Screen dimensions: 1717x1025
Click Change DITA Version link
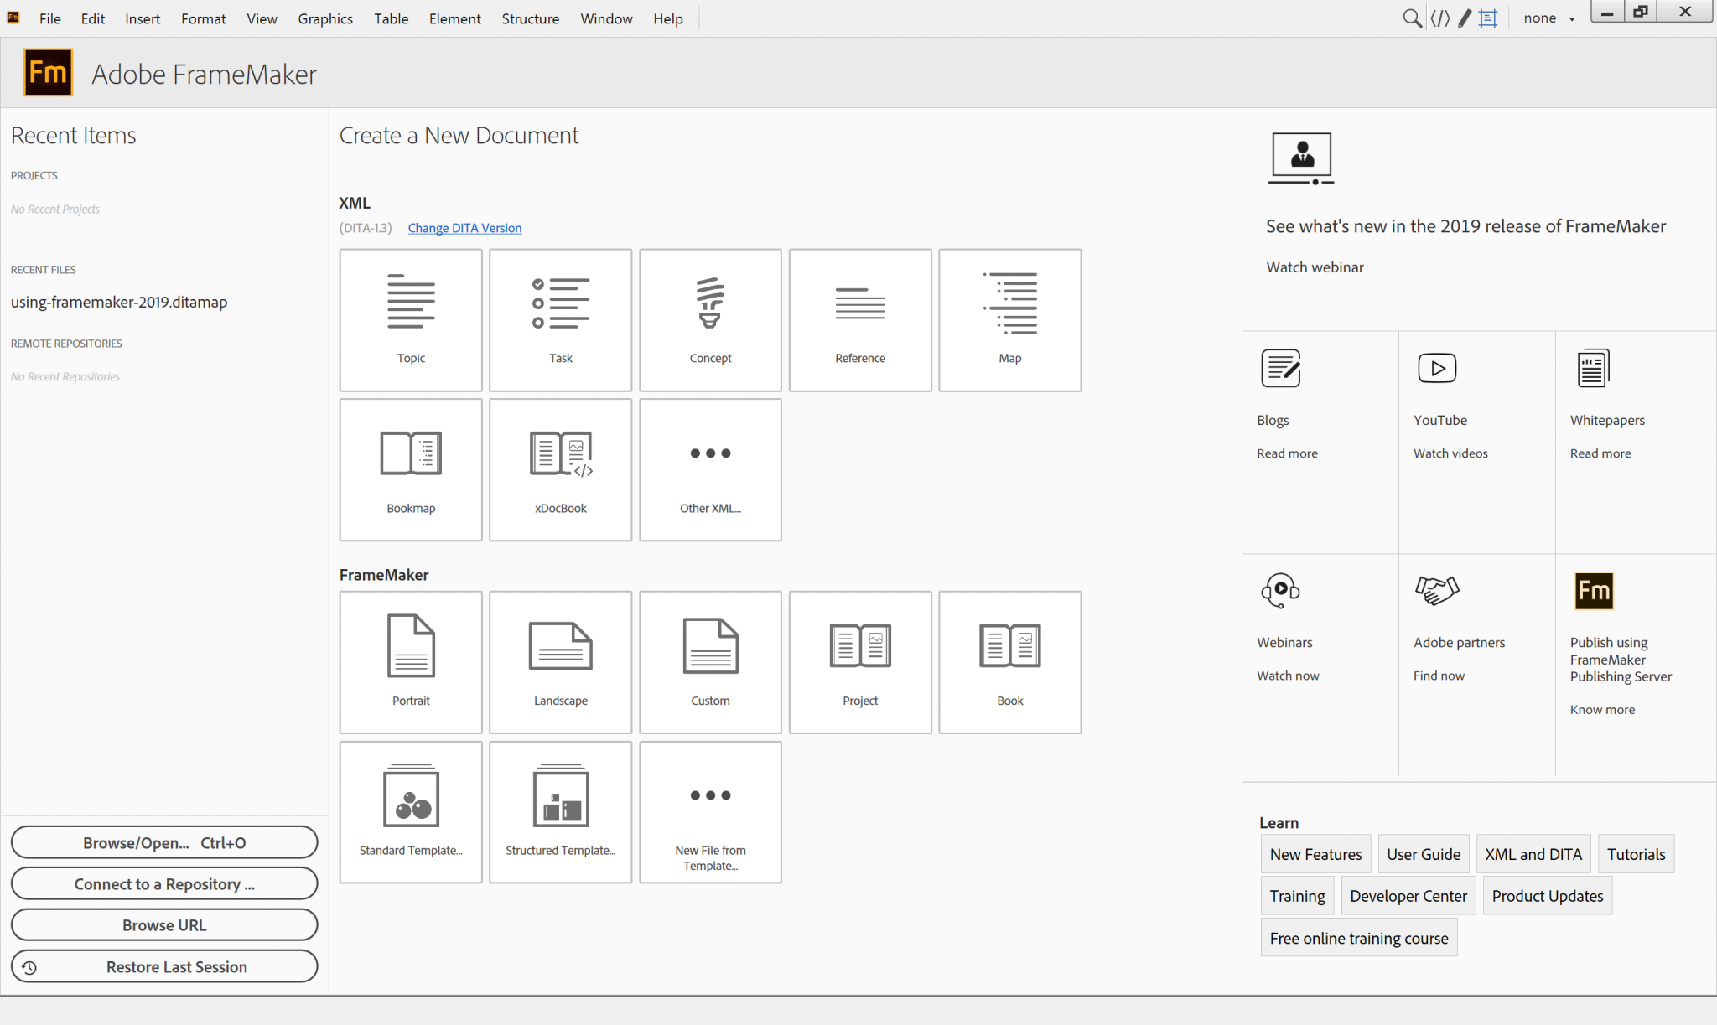[x=464, y=227]
